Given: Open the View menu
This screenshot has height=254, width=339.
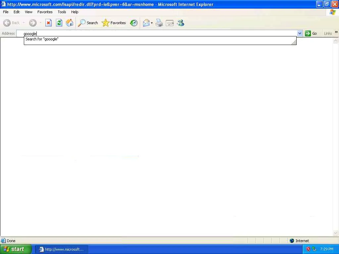Looking at the screenshot, I should pos(28,12).
